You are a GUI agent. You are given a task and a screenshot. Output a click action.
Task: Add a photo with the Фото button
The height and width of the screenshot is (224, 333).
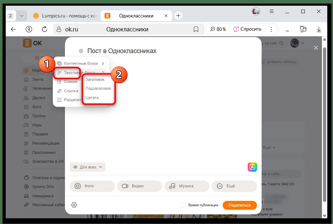92,186
